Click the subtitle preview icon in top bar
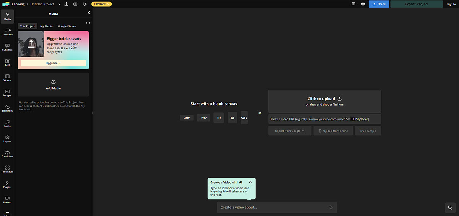 pos(75,4)
